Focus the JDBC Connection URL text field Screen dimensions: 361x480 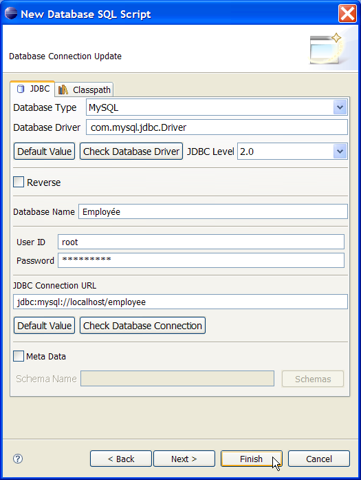tap(180, 302)
